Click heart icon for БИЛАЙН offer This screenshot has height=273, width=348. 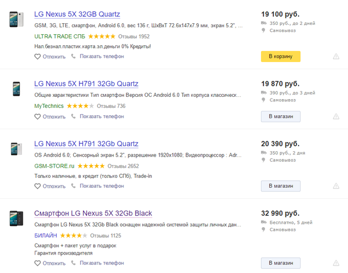point(37,263)
